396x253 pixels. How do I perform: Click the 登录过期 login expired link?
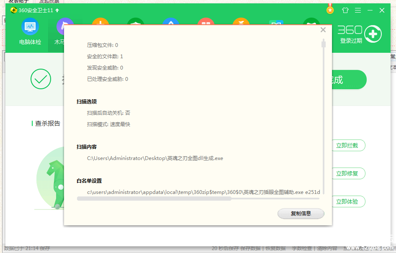pyautogui.click(x=351, y=41)
